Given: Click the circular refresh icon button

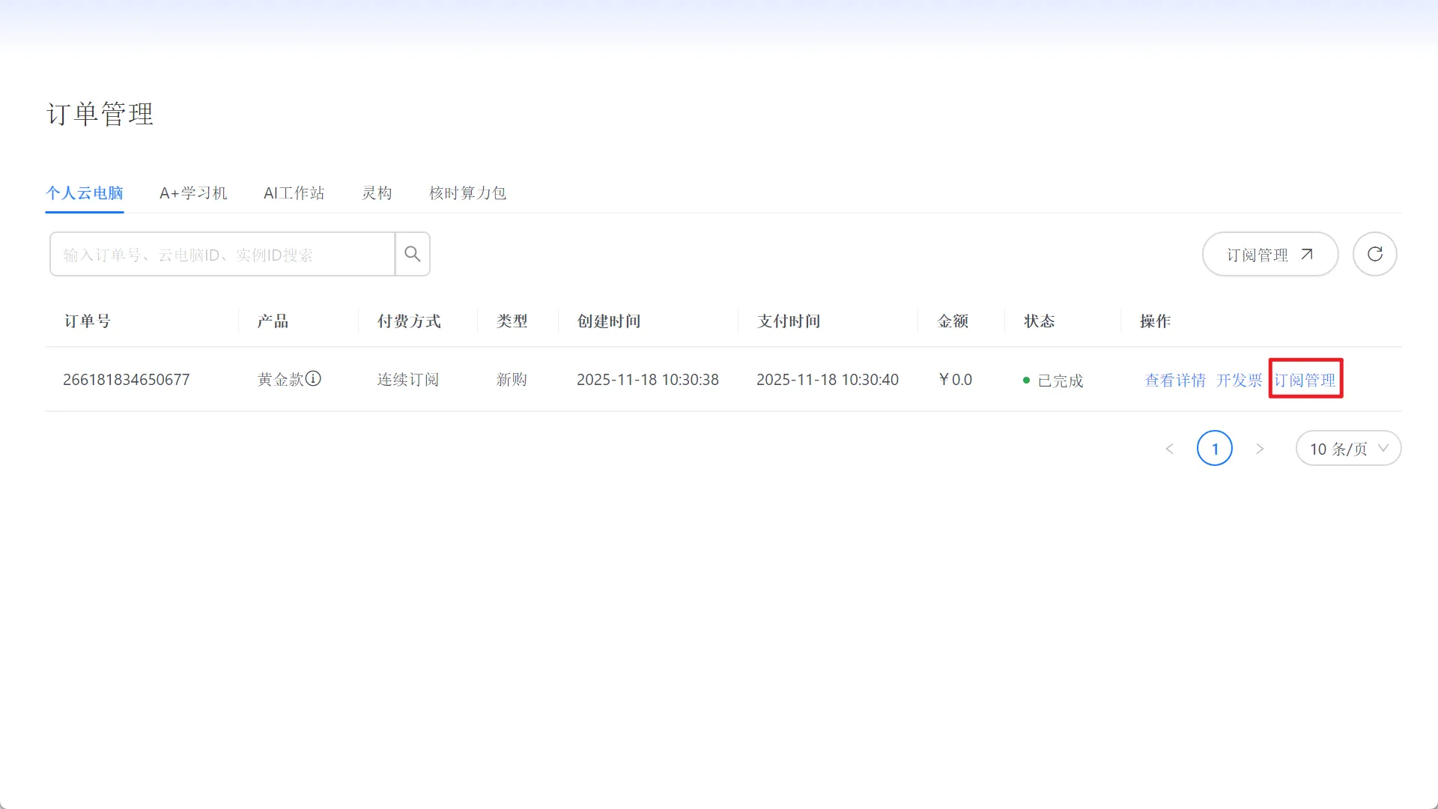Looking at the screenshot, I should [1374, 254].
